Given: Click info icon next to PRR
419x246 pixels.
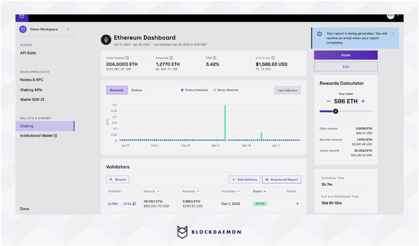Looking at the screenshot, I should pyautogui.click(x=214, y=58).
